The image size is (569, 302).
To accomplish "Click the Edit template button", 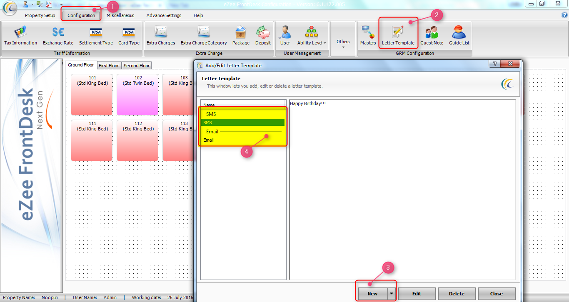I will click(417, 293).
